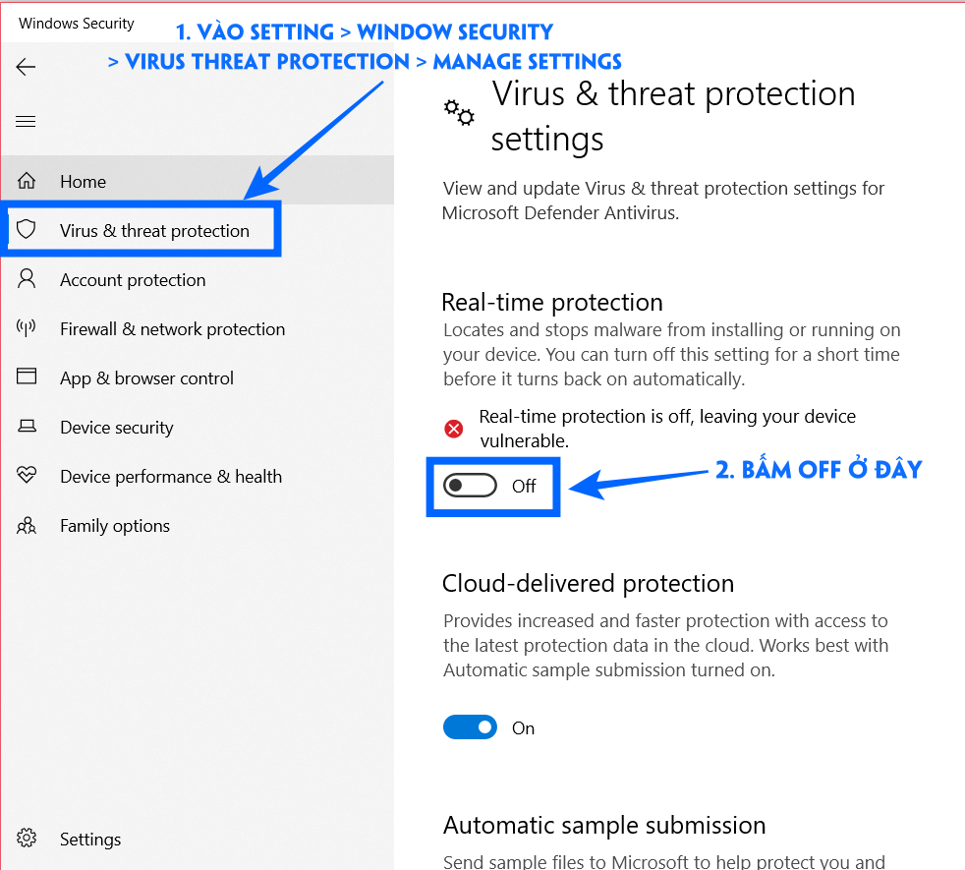Image resolution: width=965 pixels, height=870 pixels.
Task: Turn on Real-time protection toggle
Action: 470,486
